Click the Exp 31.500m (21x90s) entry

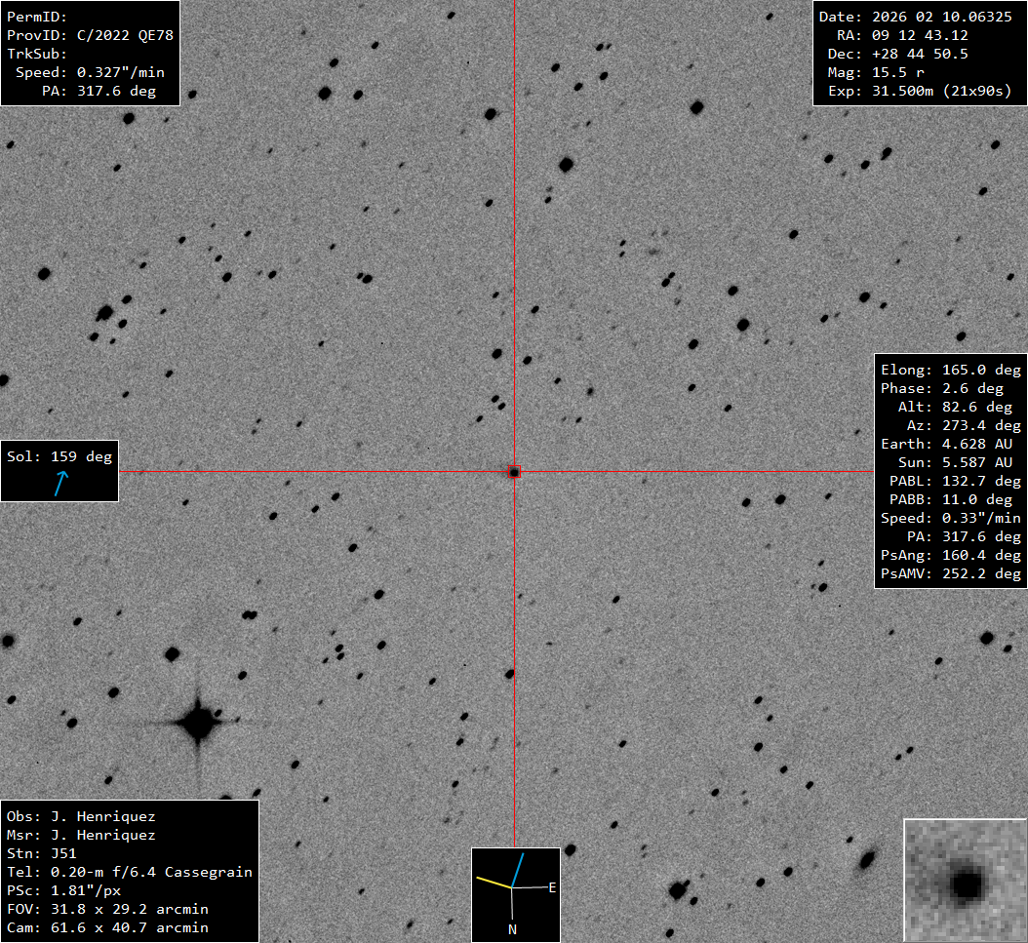coord(915,92)
